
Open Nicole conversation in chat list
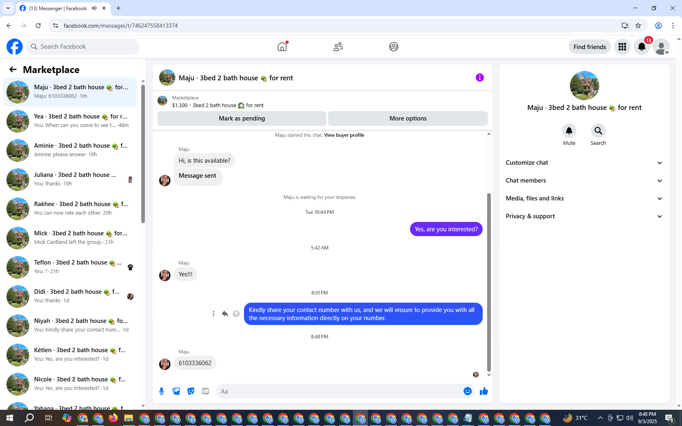coord(70,384)
